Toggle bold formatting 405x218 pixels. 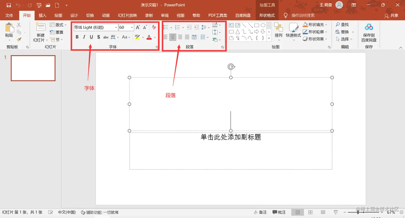coord(77,37)
